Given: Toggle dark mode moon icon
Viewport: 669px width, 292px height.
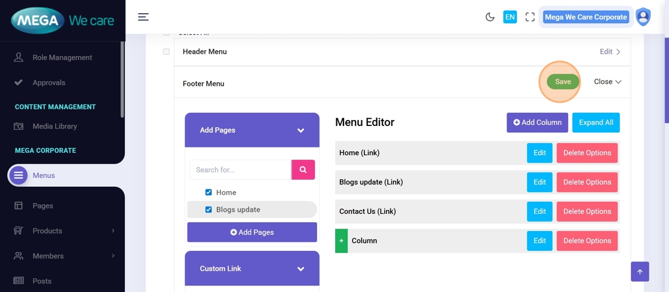Looking at the screenshot, I should (x=490, y=17).
